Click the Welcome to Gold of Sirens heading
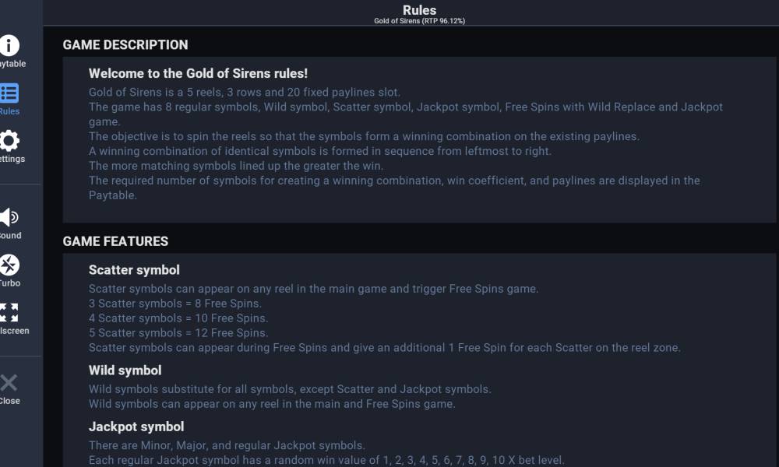Screen dimensions: 779x467 198,73
